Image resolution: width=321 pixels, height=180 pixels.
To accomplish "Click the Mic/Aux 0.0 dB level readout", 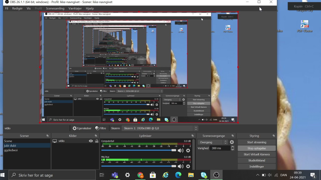I will (x=187, y=157).
